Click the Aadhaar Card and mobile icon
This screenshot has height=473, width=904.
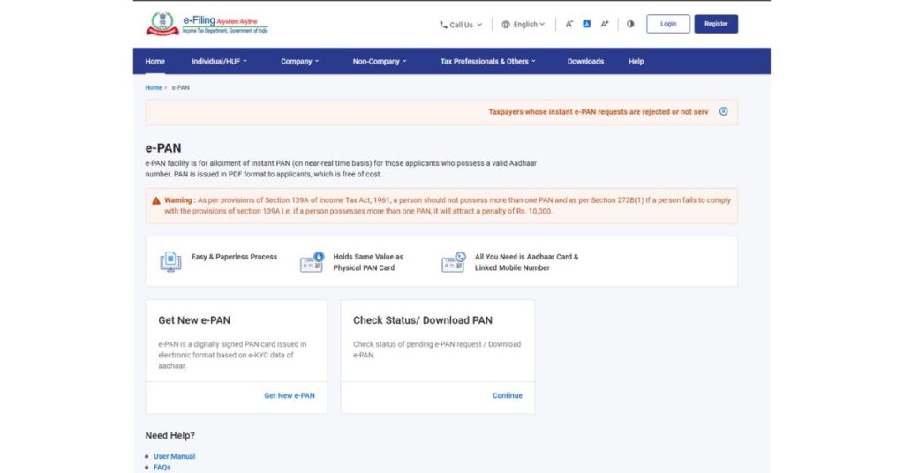(454, 261)
